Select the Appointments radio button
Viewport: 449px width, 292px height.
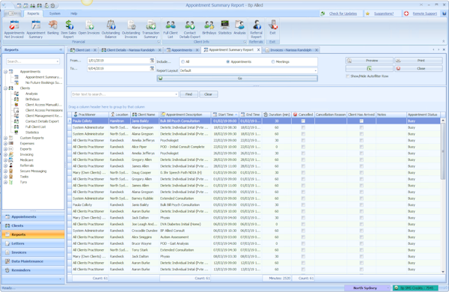[228, 62]
